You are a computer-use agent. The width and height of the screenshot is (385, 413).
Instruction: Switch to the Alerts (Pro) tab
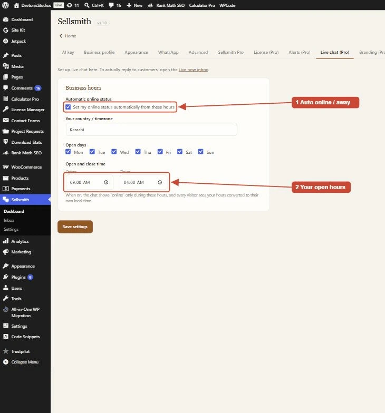(300, 52)
